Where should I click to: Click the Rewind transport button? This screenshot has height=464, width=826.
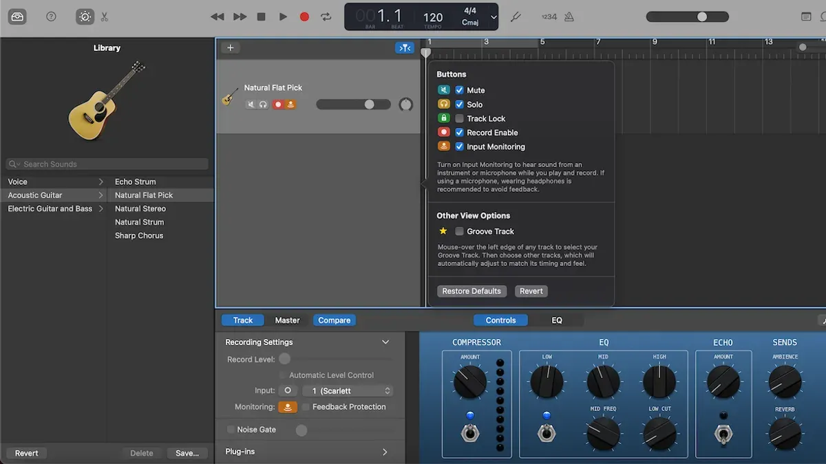tap(217, 16)
